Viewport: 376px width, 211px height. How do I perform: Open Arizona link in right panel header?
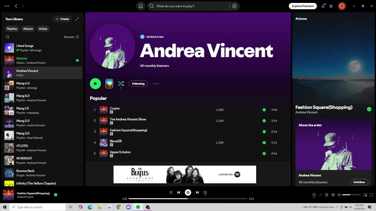click(301, 19)
